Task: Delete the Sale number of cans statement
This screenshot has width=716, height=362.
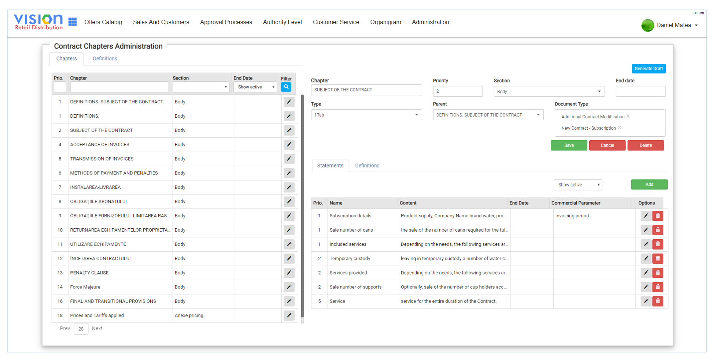Action: [658, 230]
